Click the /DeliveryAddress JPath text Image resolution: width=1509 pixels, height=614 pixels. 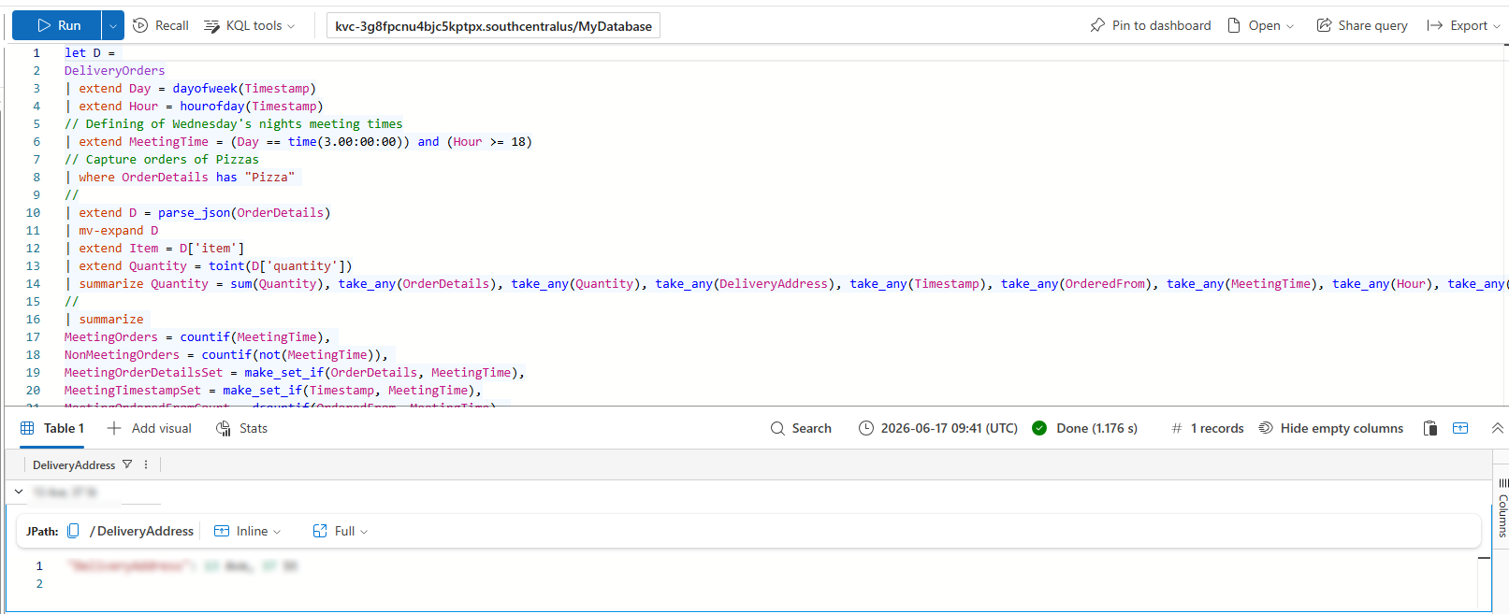(x=142, y=531)
